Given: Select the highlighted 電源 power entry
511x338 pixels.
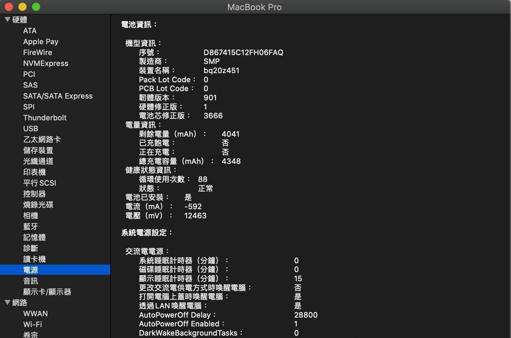Looking at the screenshot, I should [55, 270].
